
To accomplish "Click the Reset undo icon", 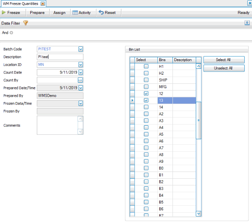I will [101, 12].
